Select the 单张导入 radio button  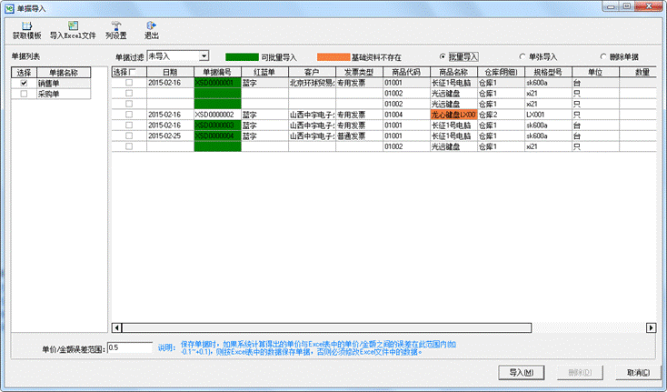pos(523,56)
